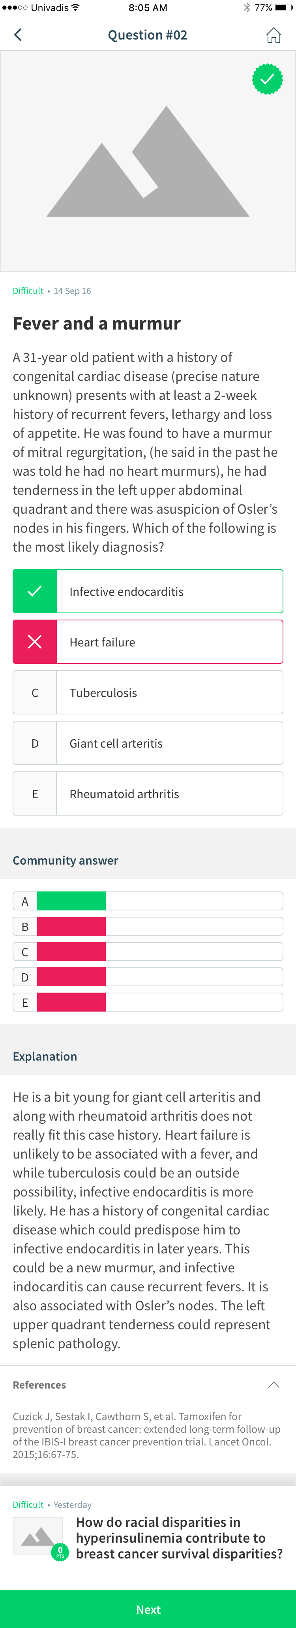
Task: Tap the red X beside Heart failure
Action: [35, 641]
